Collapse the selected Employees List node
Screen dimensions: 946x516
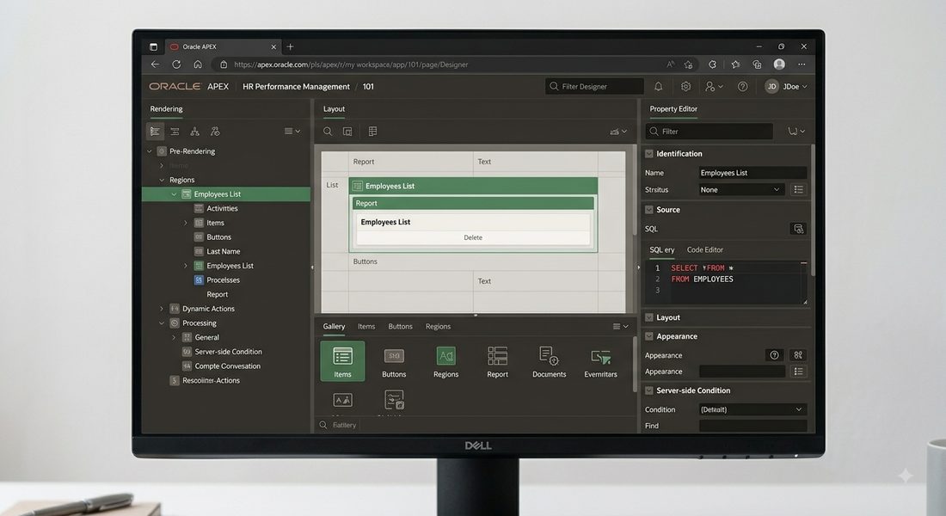point(174,194)
